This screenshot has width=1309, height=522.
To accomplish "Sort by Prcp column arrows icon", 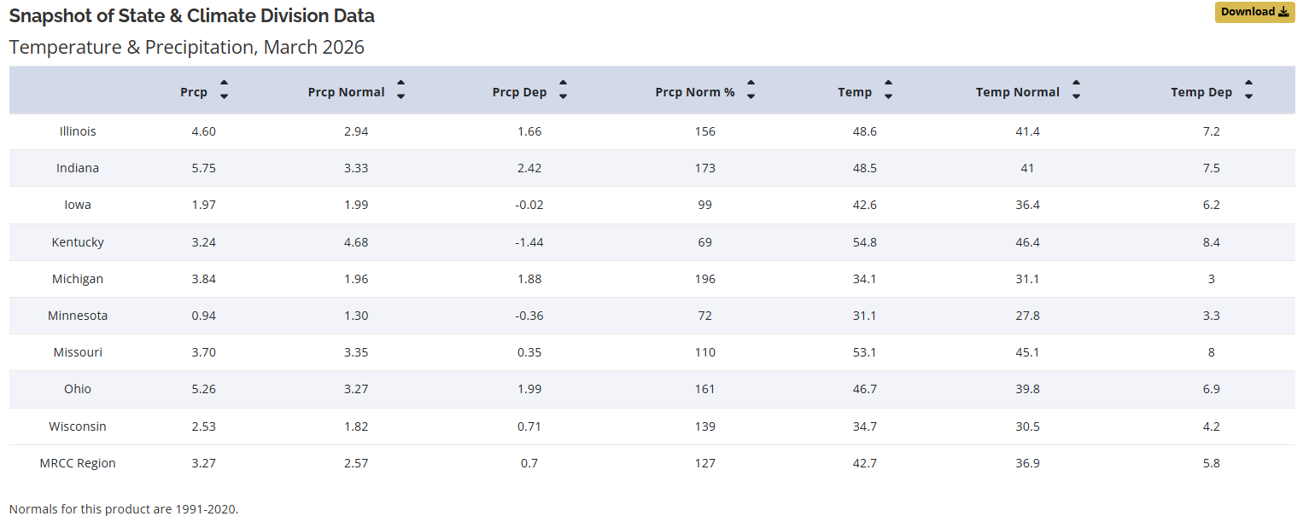I will (224, 90).
